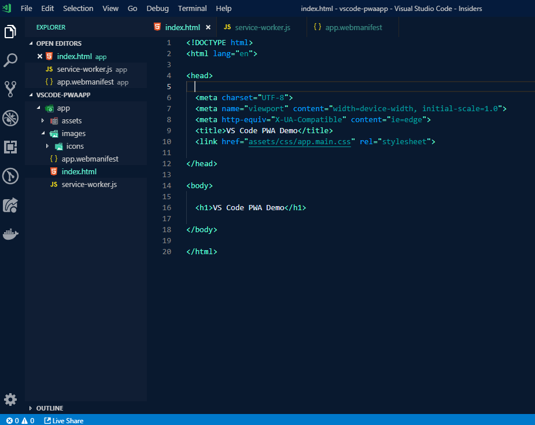Screen dimensions: 535x425
Task: Click the JS icon on service-worker.js tab
Action: pos(227,27)
